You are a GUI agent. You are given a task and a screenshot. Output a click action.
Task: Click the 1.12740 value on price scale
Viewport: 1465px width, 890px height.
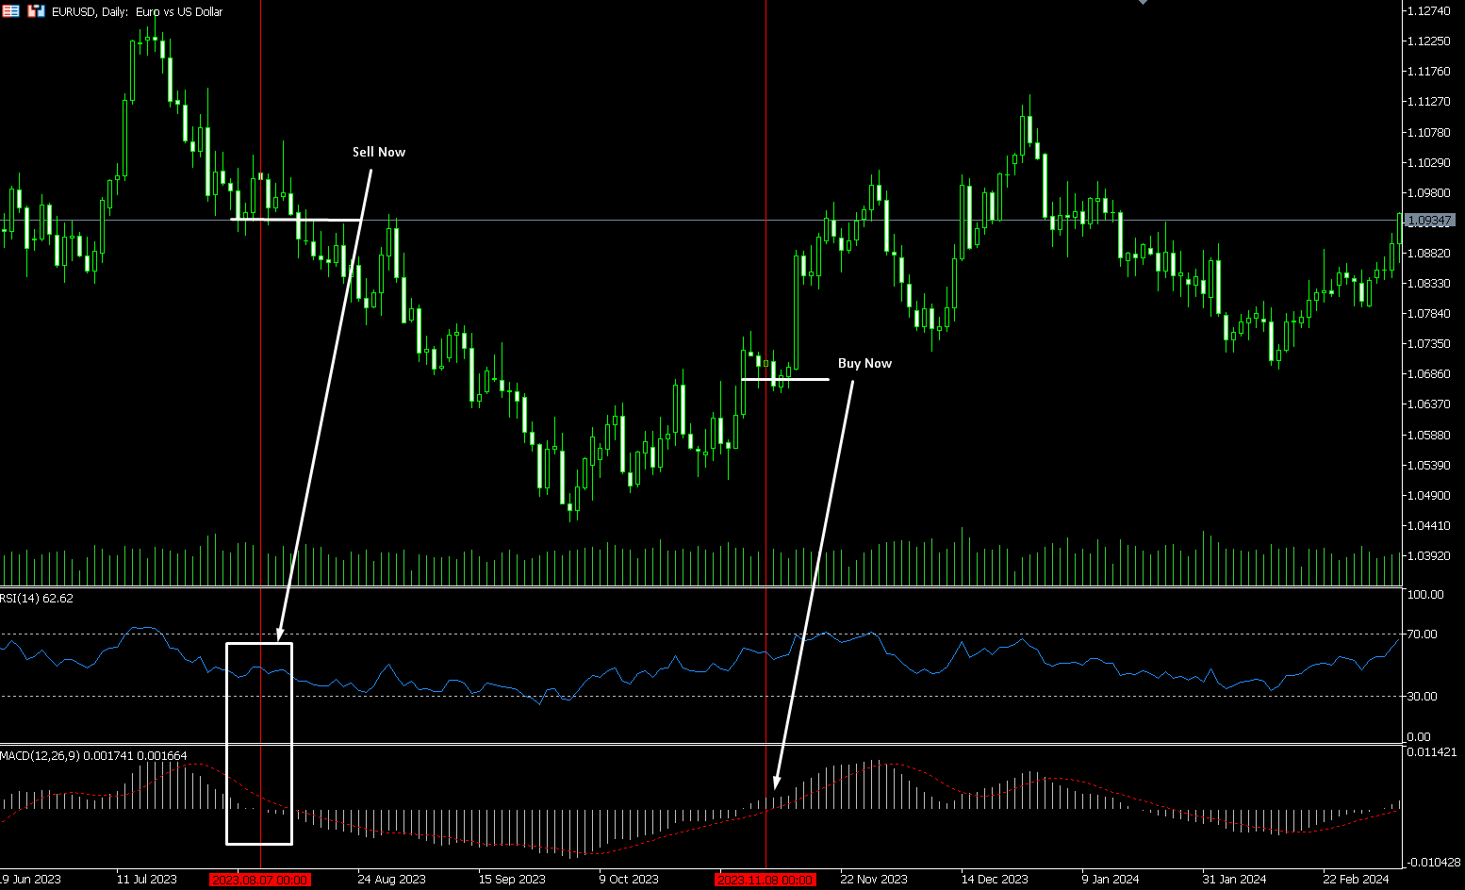click(x=1427, y=11)
